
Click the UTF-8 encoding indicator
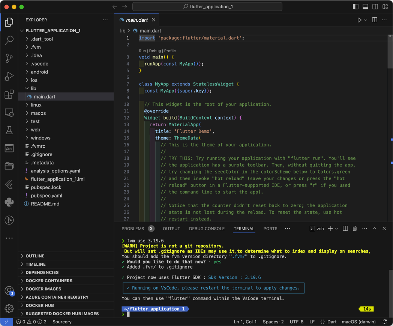coord(297,322)
